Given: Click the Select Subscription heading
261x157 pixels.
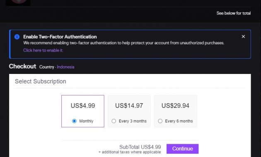Looking at the screenshot, I should coord(41,81).
